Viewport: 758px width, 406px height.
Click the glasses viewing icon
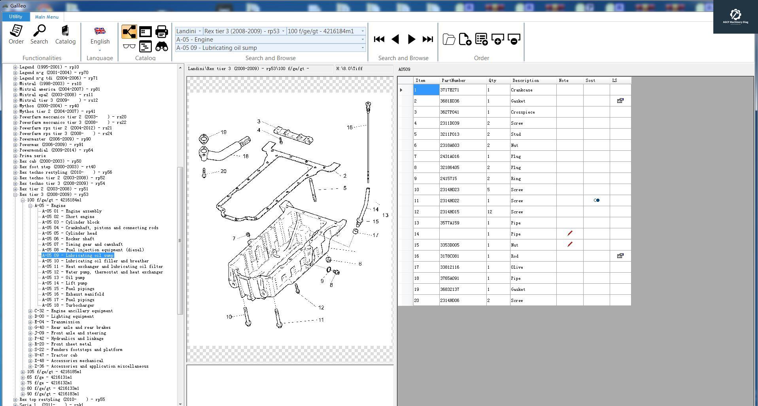click(129, 47)
